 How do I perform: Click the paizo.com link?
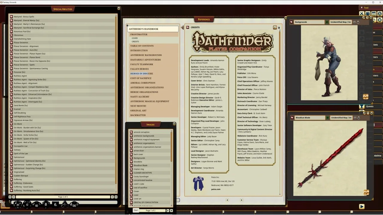(x=216, y=189)
